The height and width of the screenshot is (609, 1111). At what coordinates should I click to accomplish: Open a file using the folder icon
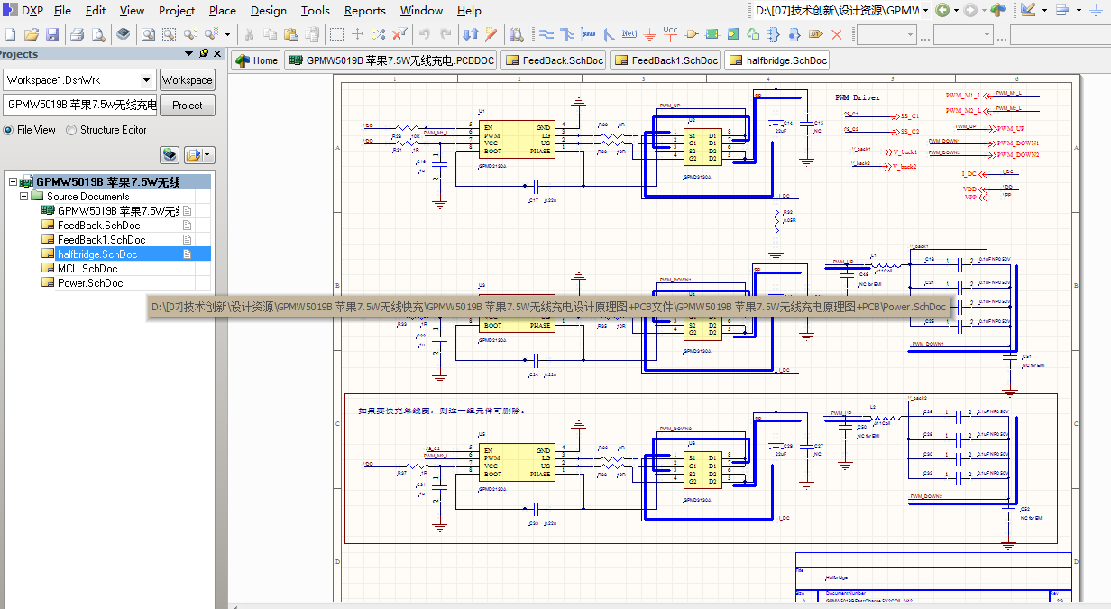pyautogui.click(x=32, y=34)
